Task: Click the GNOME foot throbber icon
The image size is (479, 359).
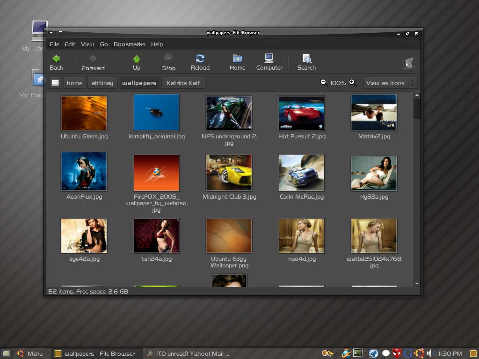Action: click(409, 63)
